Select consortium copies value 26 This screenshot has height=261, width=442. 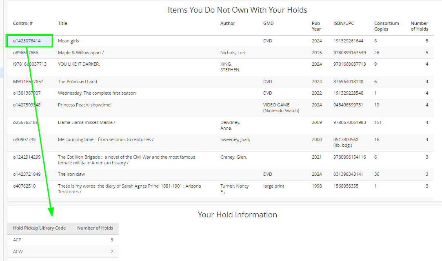coord(377,53)
